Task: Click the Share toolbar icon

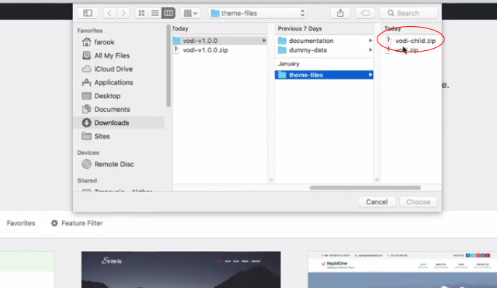Action: (x=340, y=13)
